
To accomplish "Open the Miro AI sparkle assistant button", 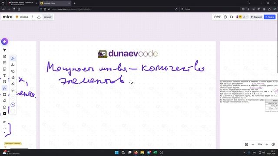I will (x=5, y=42).
